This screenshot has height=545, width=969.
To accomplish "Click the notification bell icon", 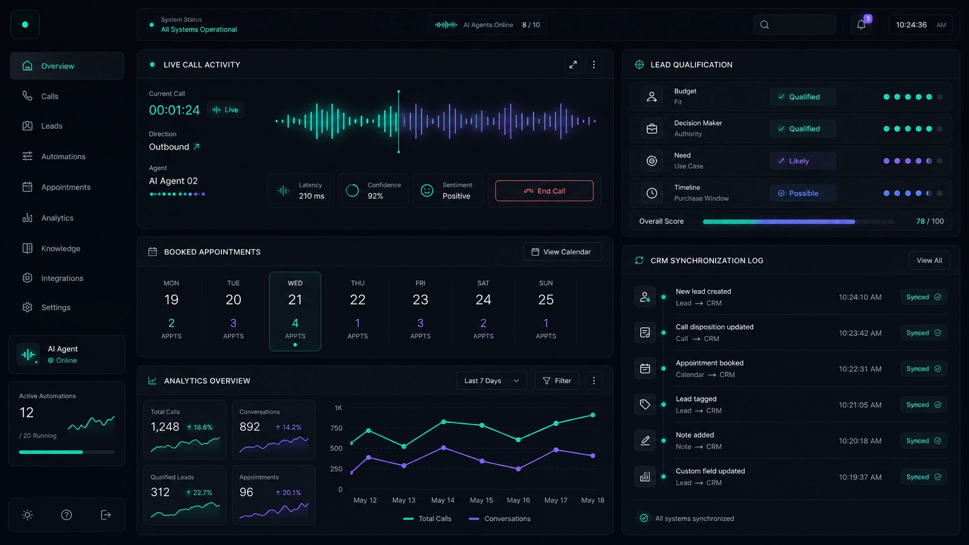I will [861, 25].
